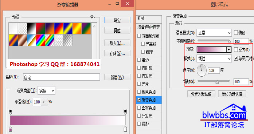The width and height of the screenshot is (254, 134).
Task: Click the 复位 button
Action: pyautogui.click(x=117, y=30)
